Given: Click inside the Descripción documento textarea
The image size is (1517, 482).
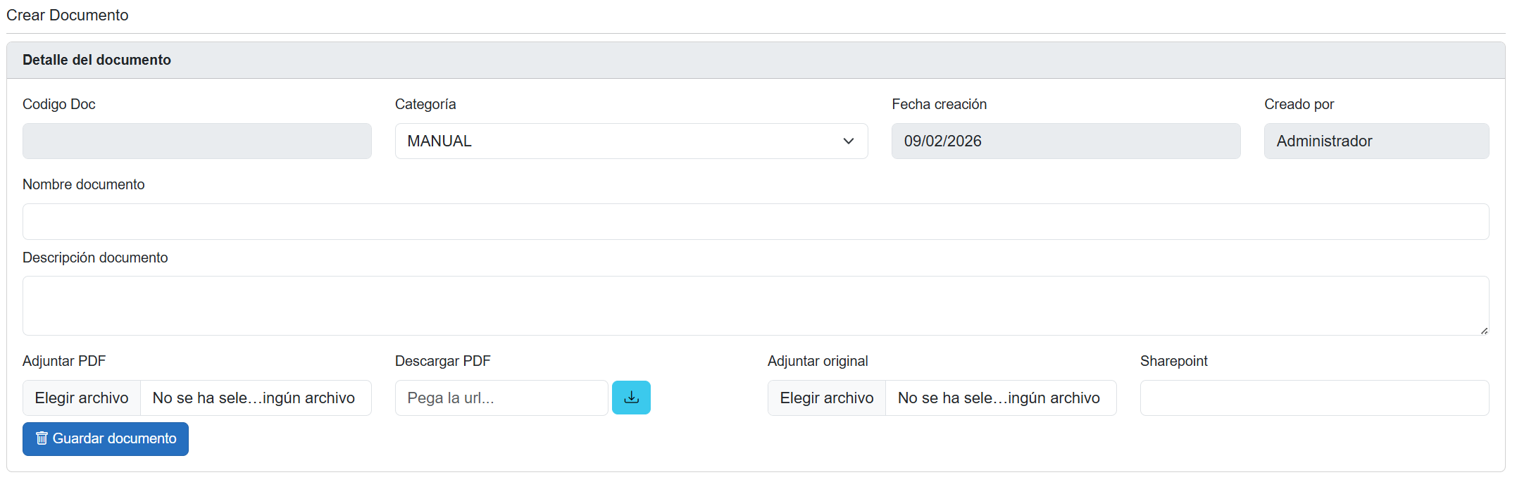Looking at the screenshot, I should pos(755,305).
